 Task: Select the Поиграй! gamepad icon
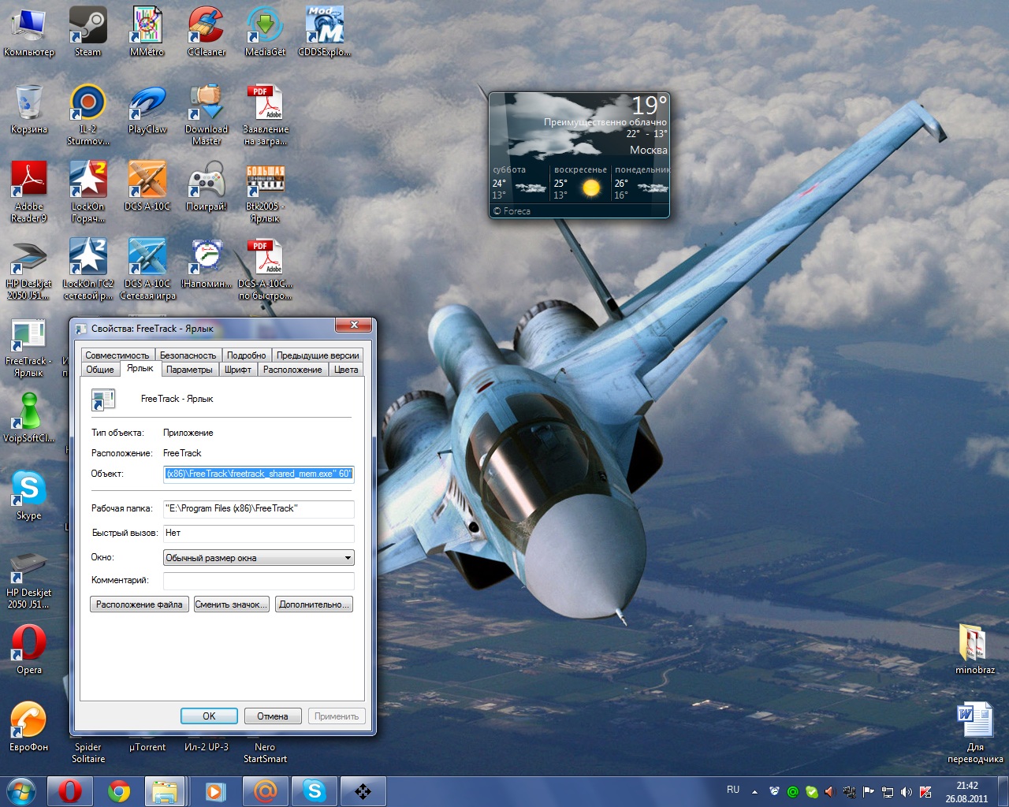tap(207, 186)
